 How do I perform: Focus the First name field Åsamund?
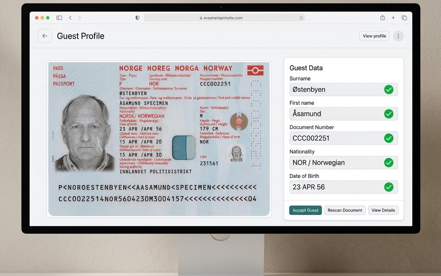[344, 114]
